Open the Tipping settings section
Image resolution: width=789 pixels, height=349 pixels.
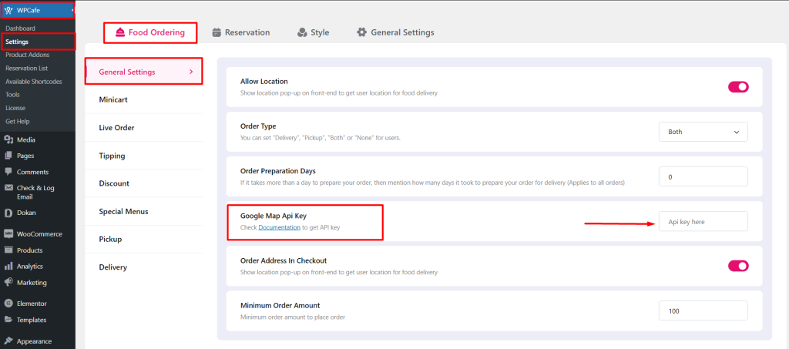[x=144, y=156]
